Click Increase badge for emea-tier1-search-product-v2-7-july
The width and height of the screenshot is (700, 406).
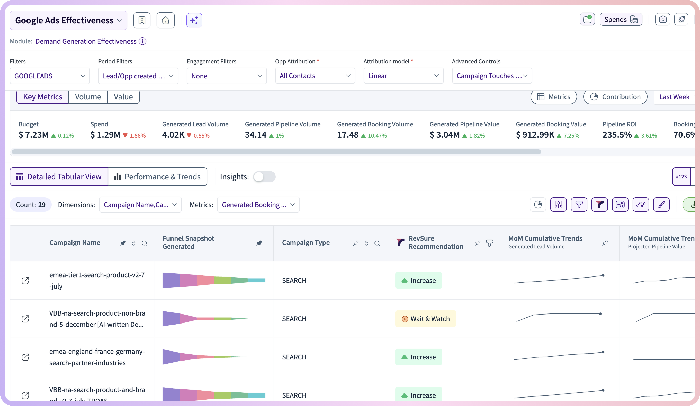click(x=418, y=280)
